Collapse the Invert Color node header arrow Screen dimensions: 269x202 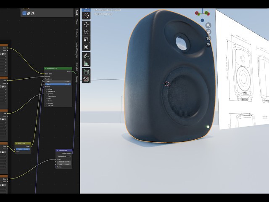coord(16,143)
